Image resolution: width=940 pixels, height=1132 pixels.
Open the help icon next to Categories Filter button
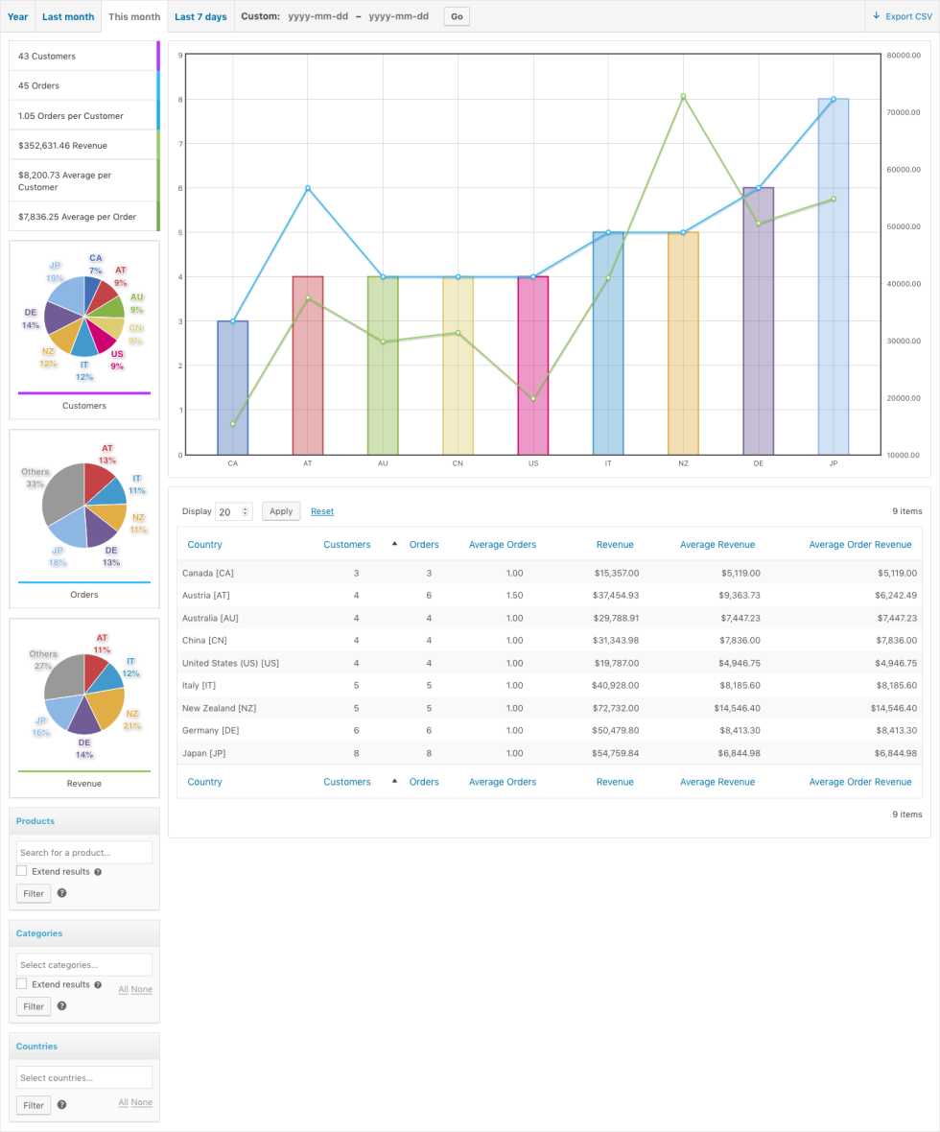click(61, 1006)
